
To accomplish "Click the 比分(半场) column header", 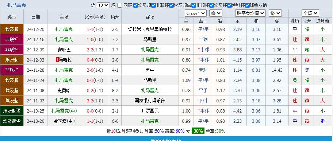I will pos(95,17).
